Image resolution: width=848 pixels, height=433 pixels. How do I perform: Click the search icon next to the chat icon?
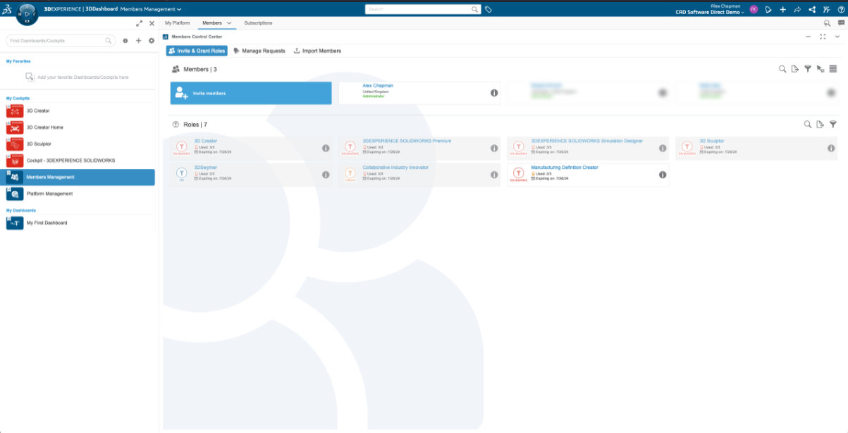827,23
